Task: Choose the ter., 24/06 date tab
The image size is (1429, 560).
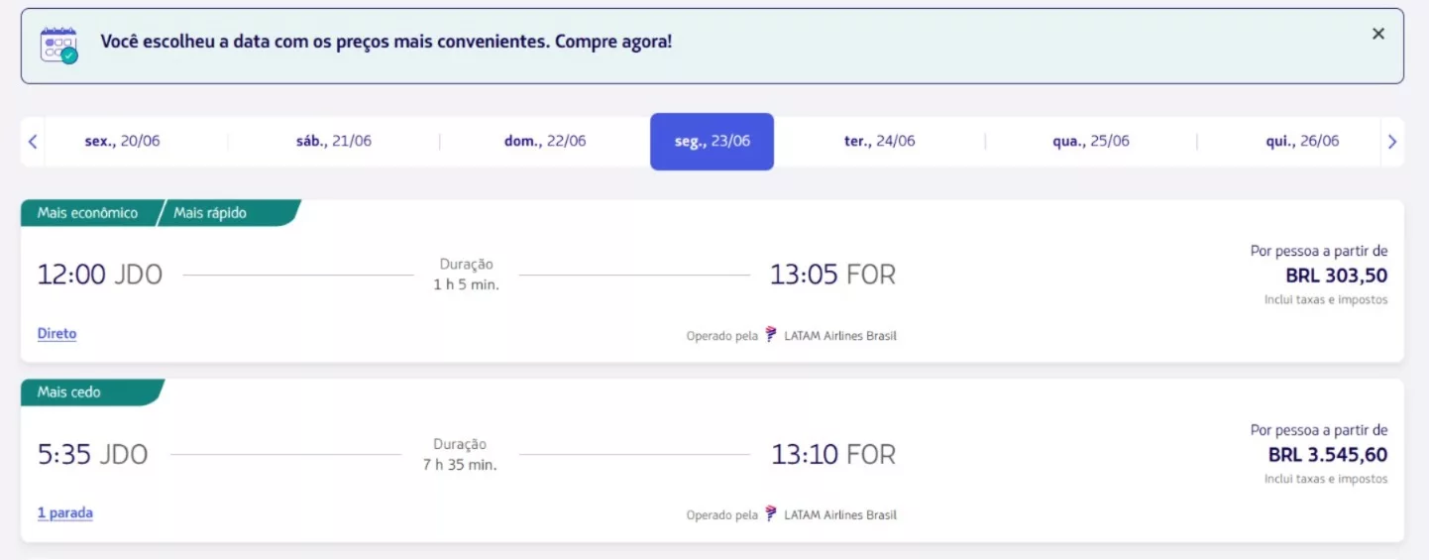Action: [x=879, y=142]
